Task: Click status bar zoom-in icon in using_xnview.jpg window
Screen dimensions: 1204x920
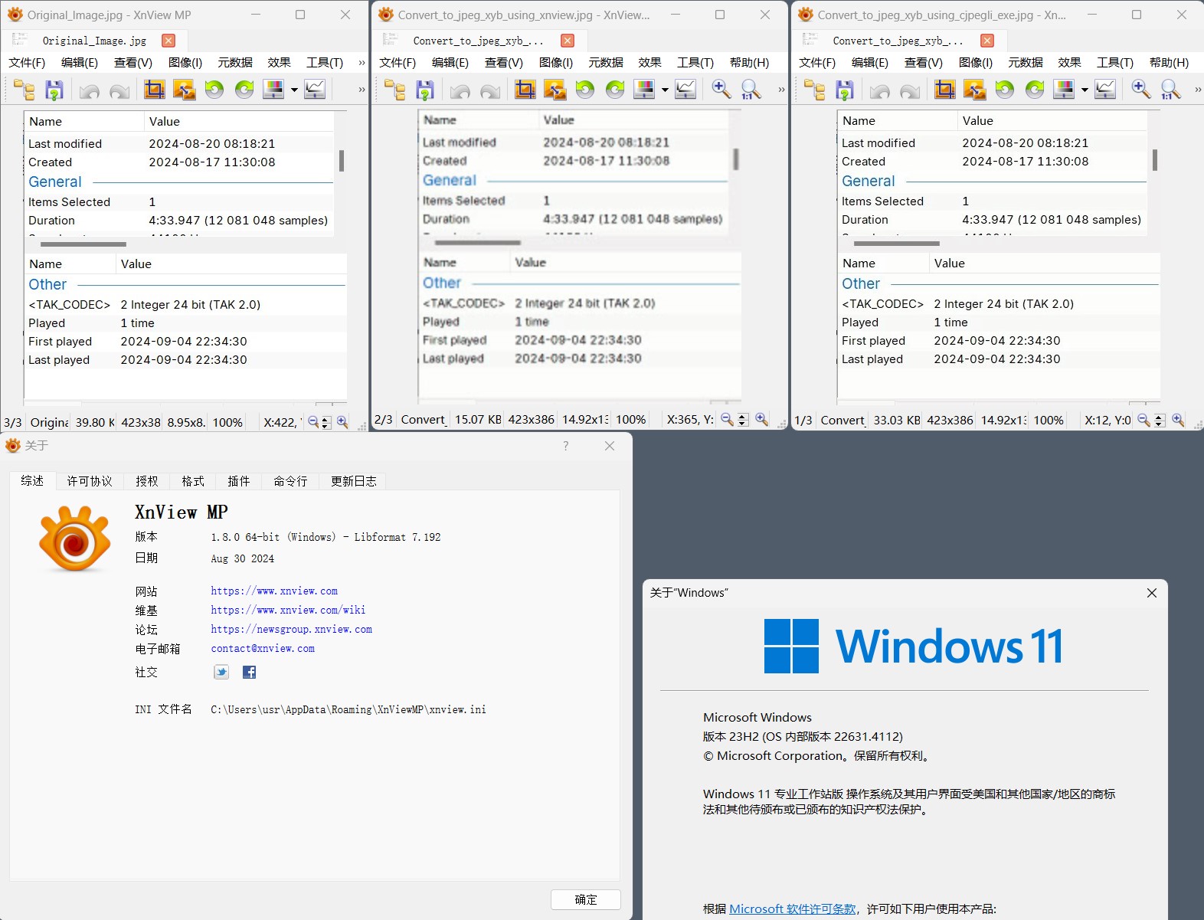Action: tap(761, 419)
